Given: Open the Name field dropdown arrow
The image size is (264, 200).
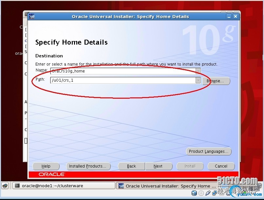Looking at the screenshot, I should click(x=198, y=71).
